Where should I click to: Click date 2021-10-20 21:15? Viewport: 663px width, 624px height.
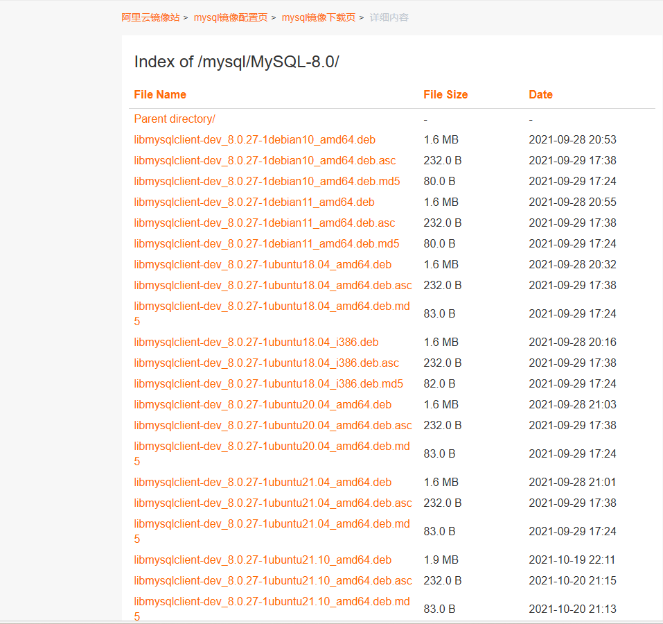[572, 580]
